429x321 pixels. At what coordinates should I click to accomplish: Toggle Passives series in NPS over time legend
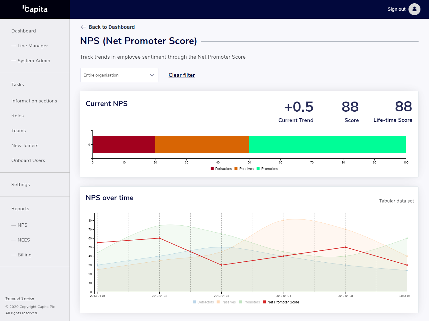pyautogui.click(x=226, y=302)
